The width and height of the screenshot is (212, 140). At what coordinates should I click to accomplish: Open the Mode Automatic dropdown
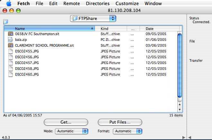tap(71, 131)
